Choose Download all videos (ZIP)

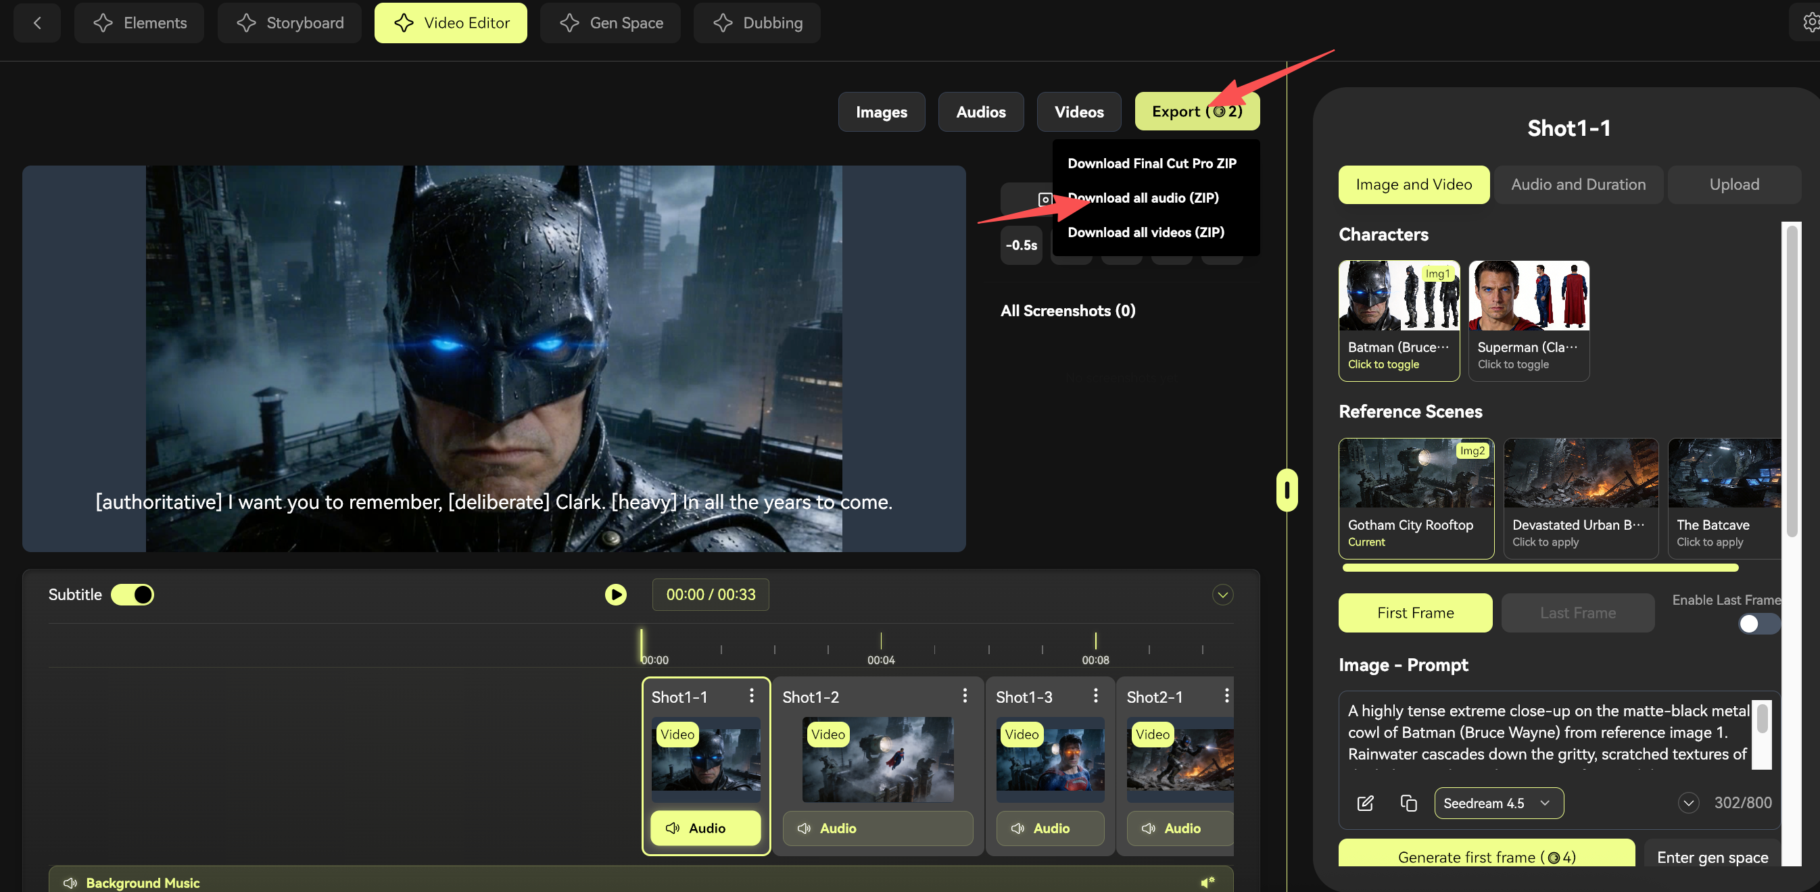(x=1146, y=232)
